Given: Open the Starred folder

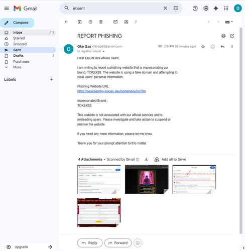Looking at the screenshot, I should pos(28,38).
